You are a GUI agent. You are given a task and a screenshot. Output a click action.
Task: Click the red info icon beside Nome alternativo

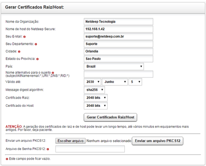click(x=53, y=73)
